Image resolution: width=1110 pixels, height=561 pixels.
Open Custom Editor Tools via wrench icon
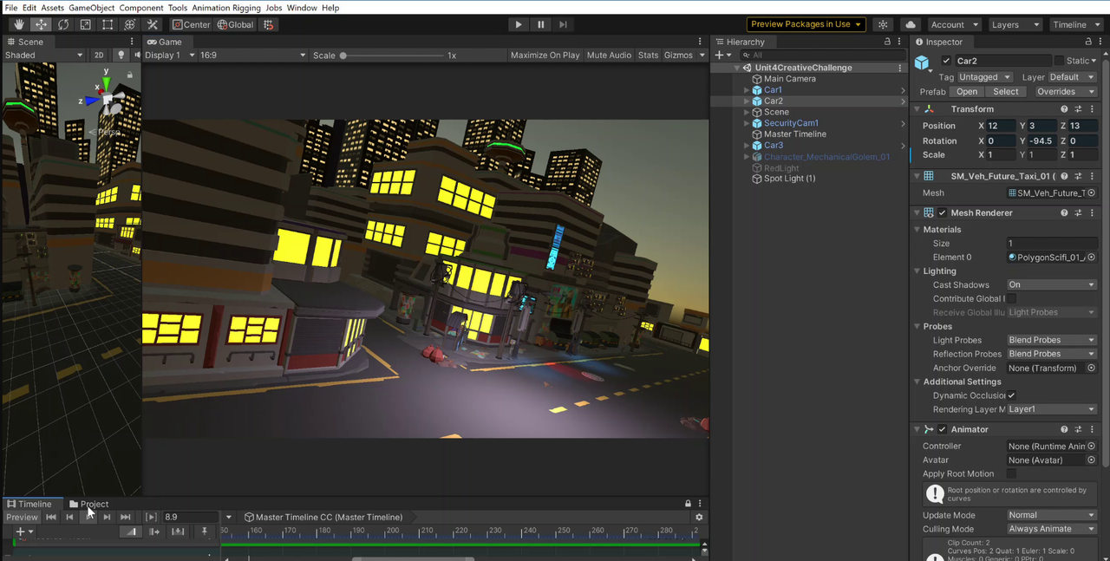pyautogui.click(x=152, y=24)
